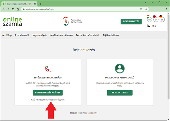Image resolution: width=170 pixels, height=121 pixels.
Task: Click the ELSŐDLEGES FELHASZNÁLÓ heading
Action: tap(48, 78)
